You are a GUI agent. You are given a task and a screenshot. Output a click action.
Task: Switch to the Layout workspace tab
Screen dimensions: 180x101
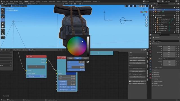[26, 1]
